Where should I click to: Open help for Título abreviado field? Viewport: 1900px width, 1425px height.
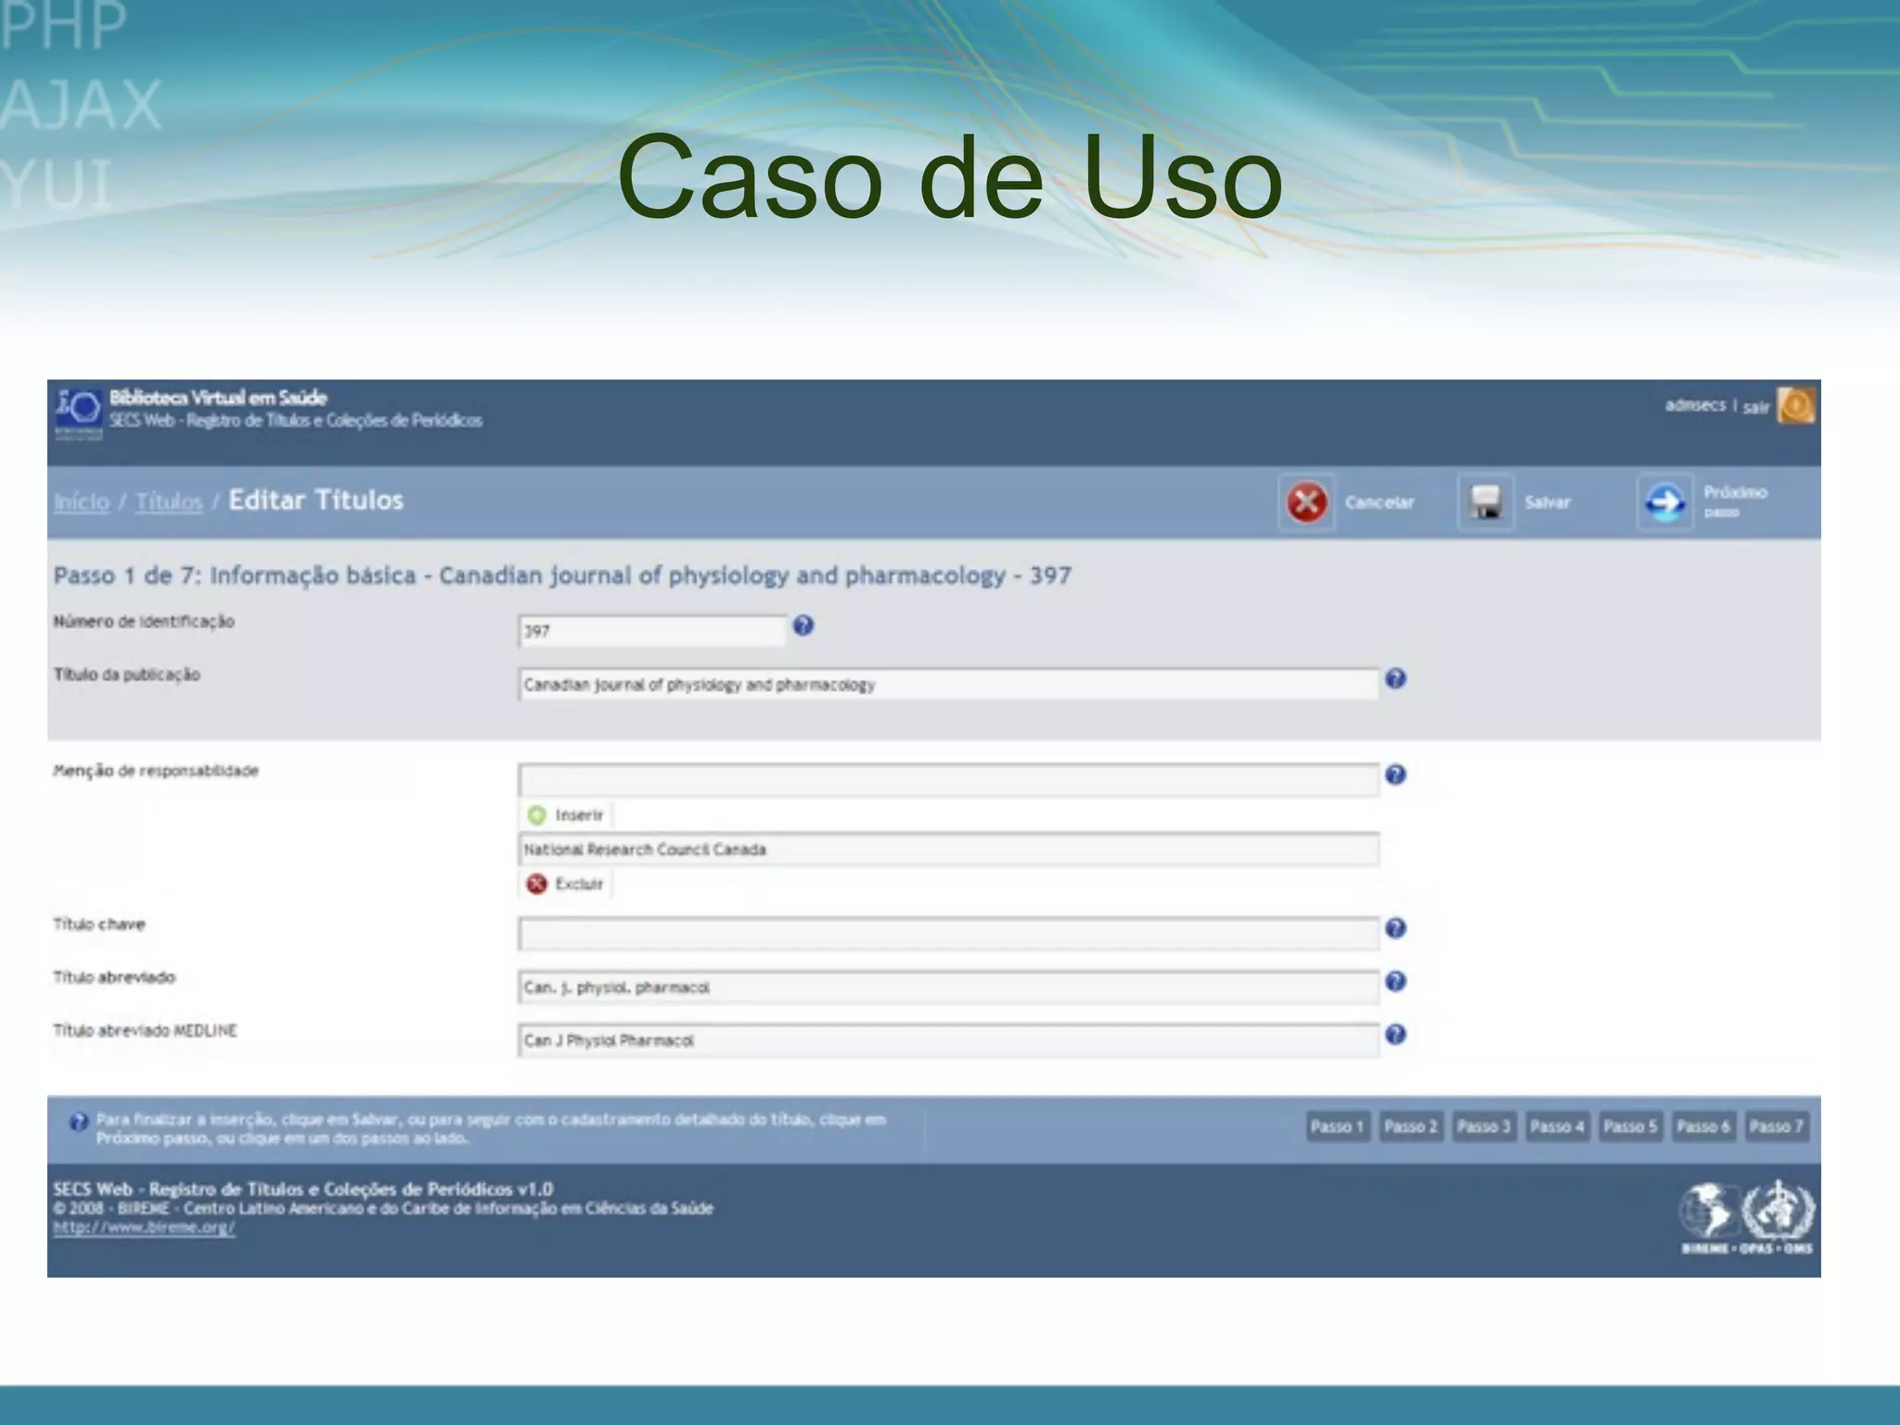click(x=1395, y=982)
